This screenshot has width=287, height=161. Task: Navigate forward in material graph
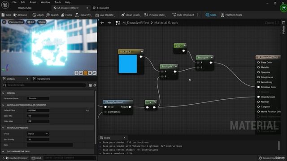[109, 23]
